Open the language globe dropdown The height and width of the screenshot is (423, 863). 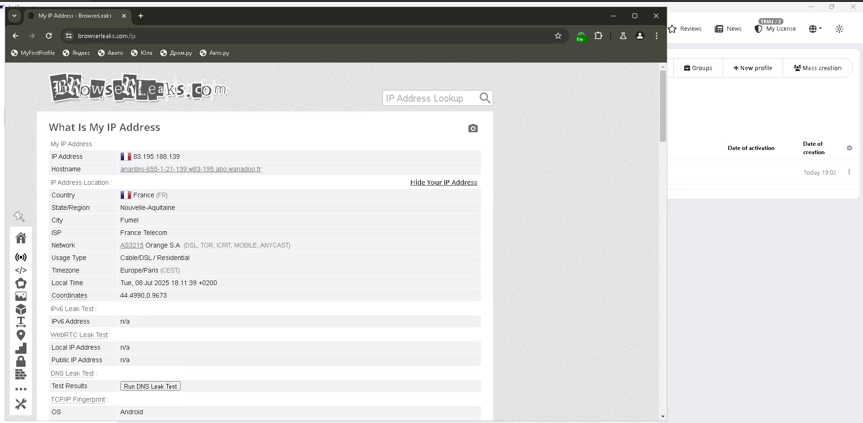point(815,29)
